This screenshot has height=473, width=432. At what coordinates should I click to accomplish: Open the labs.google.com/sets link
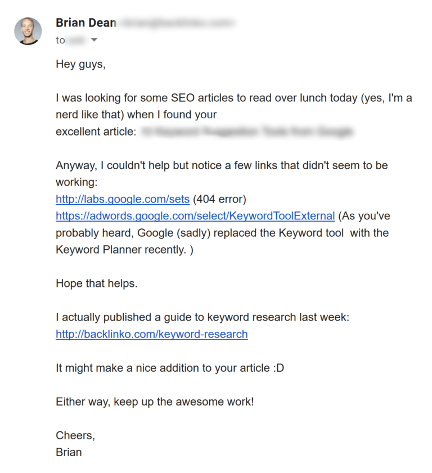point(123,199)
